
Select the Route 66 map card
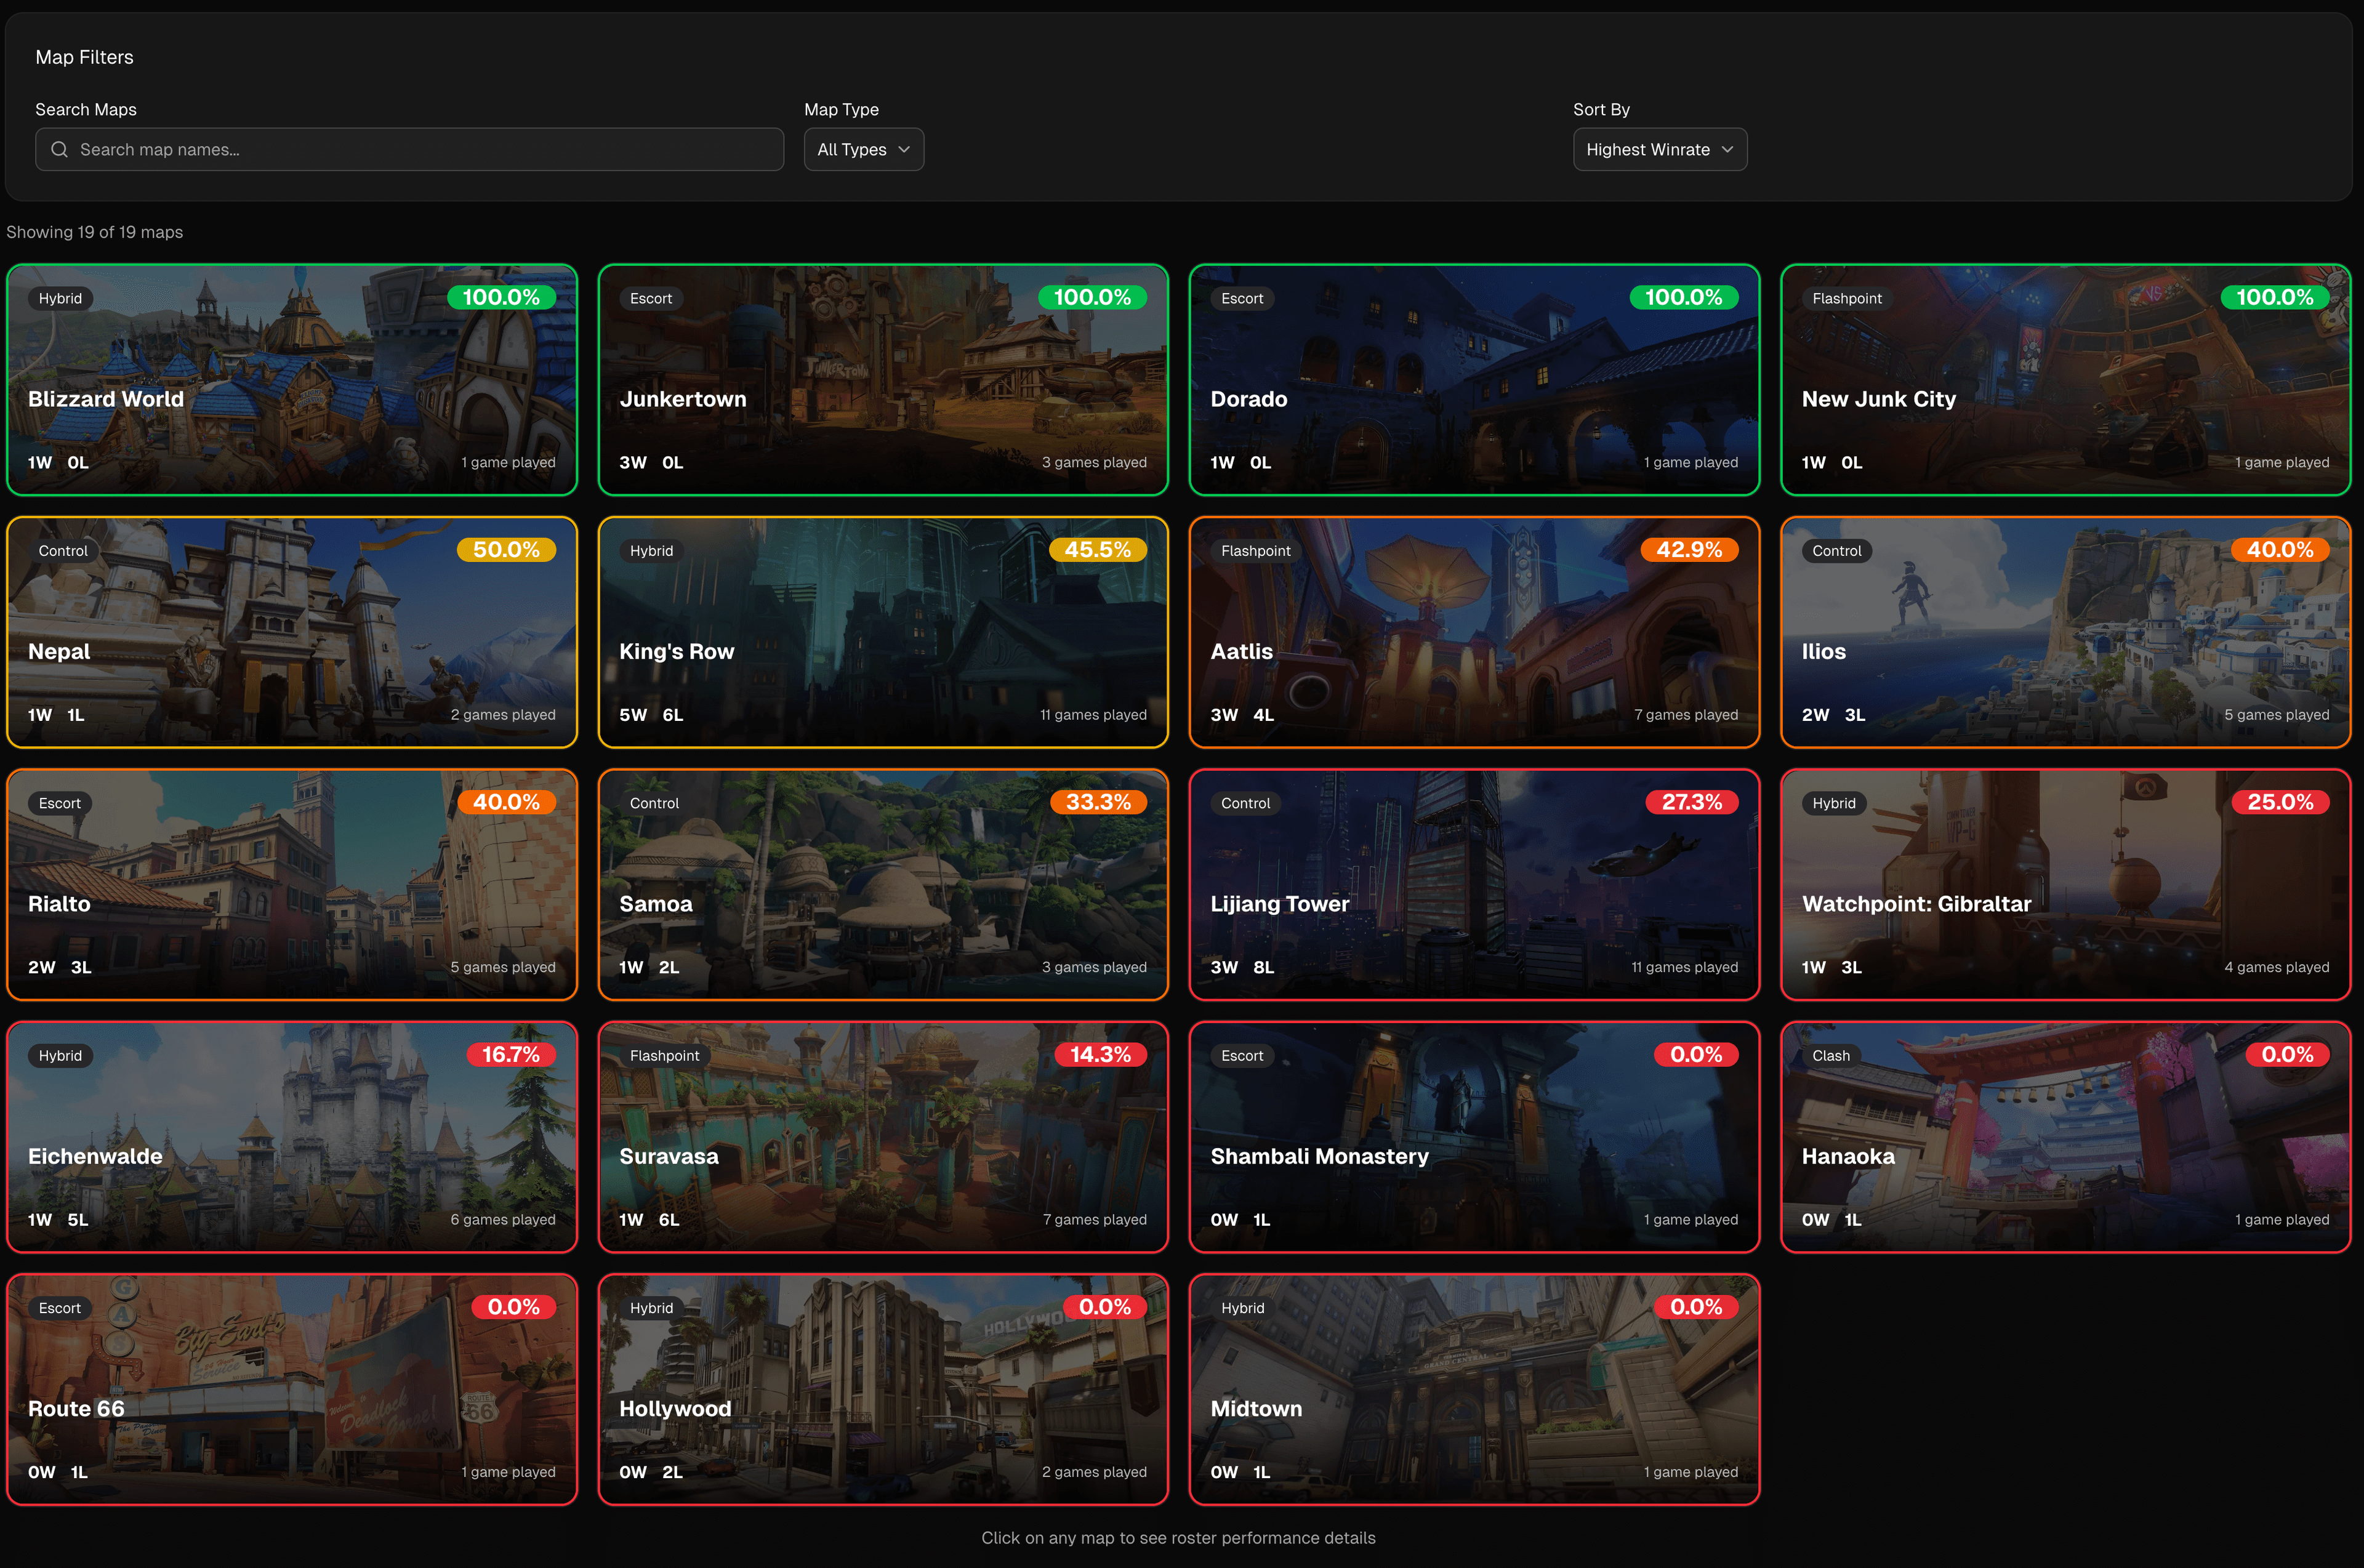[291, 1389]
